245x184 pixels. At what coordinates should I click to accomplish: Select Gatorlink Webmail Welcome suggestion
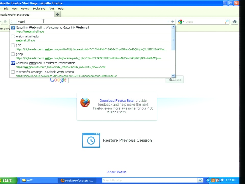91,29
